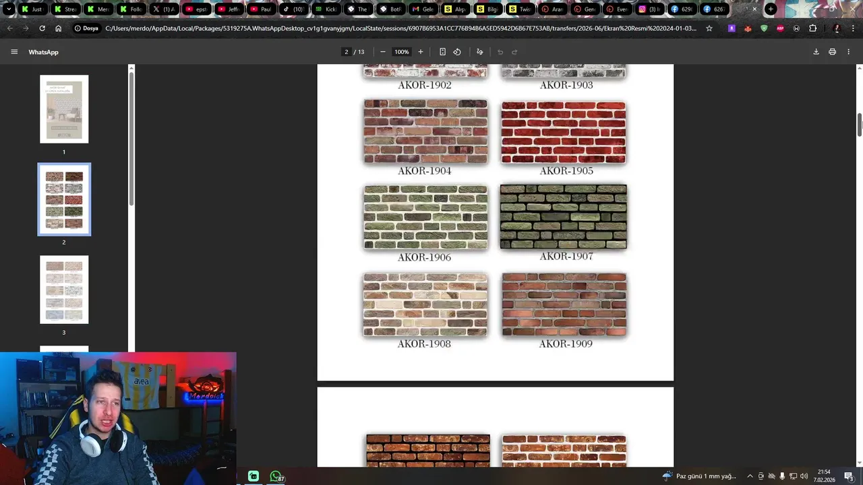Screen dimensions: 863x485
Task: Click the AKOR-1907 dark green brick image
Action: [x=564, y=217]
